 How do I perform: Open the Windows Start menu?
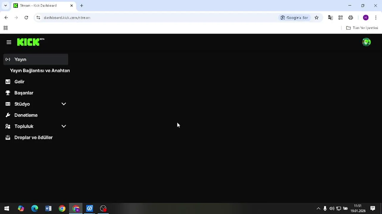coord(7,208)
